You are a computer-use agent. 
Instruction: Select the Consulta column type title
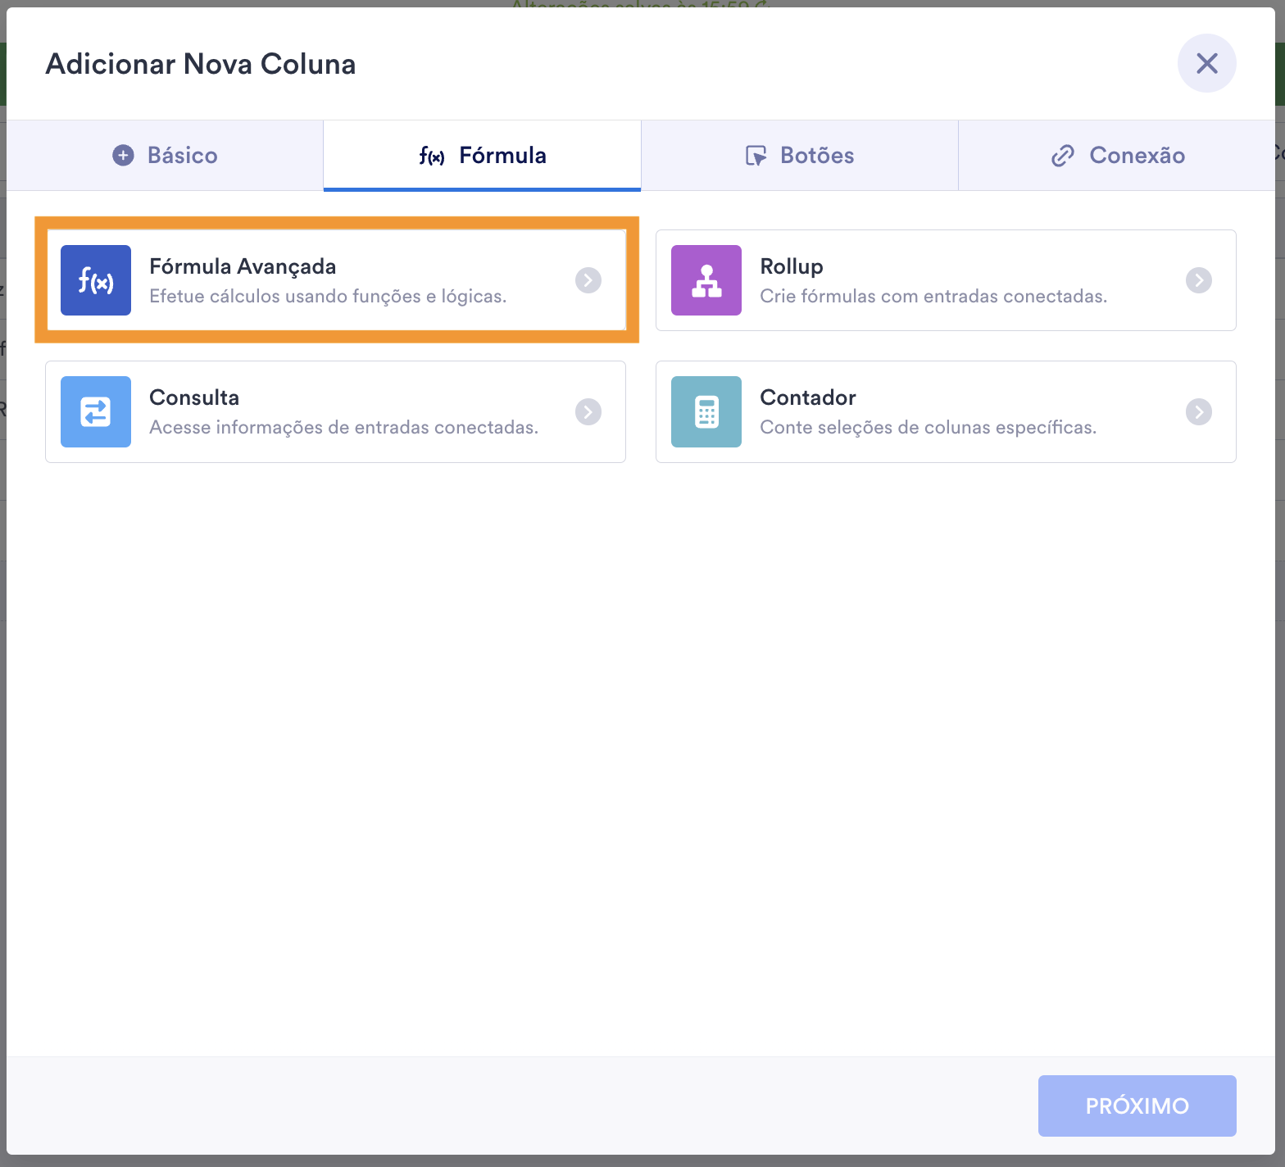coord(194,397)
